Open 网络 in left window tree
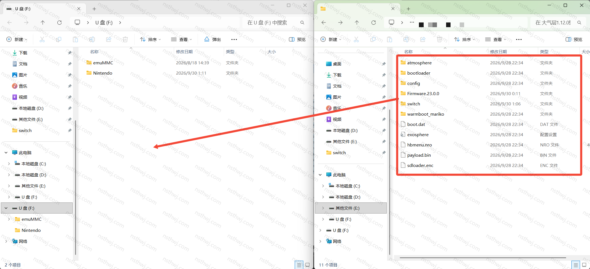This screenshot has width=590, height=269. 23,241
